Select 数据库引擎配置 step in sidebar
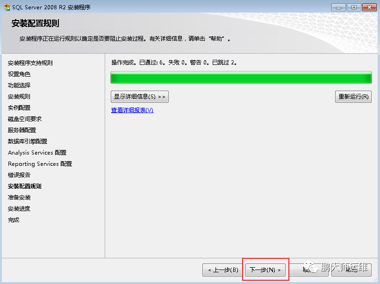The width and height of the screenshot is (380, 284). point(28,142)
